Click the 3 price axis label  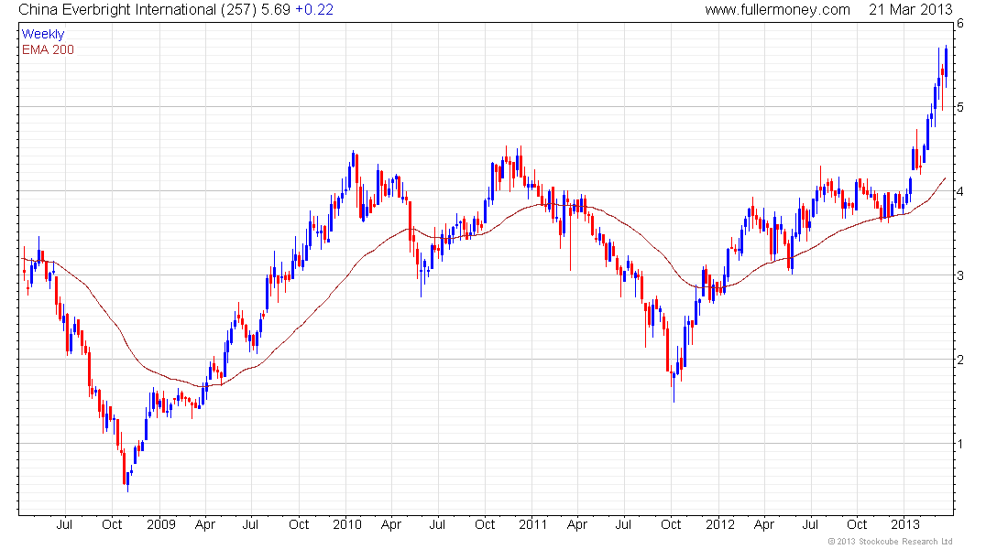click(x=960, y=275)
